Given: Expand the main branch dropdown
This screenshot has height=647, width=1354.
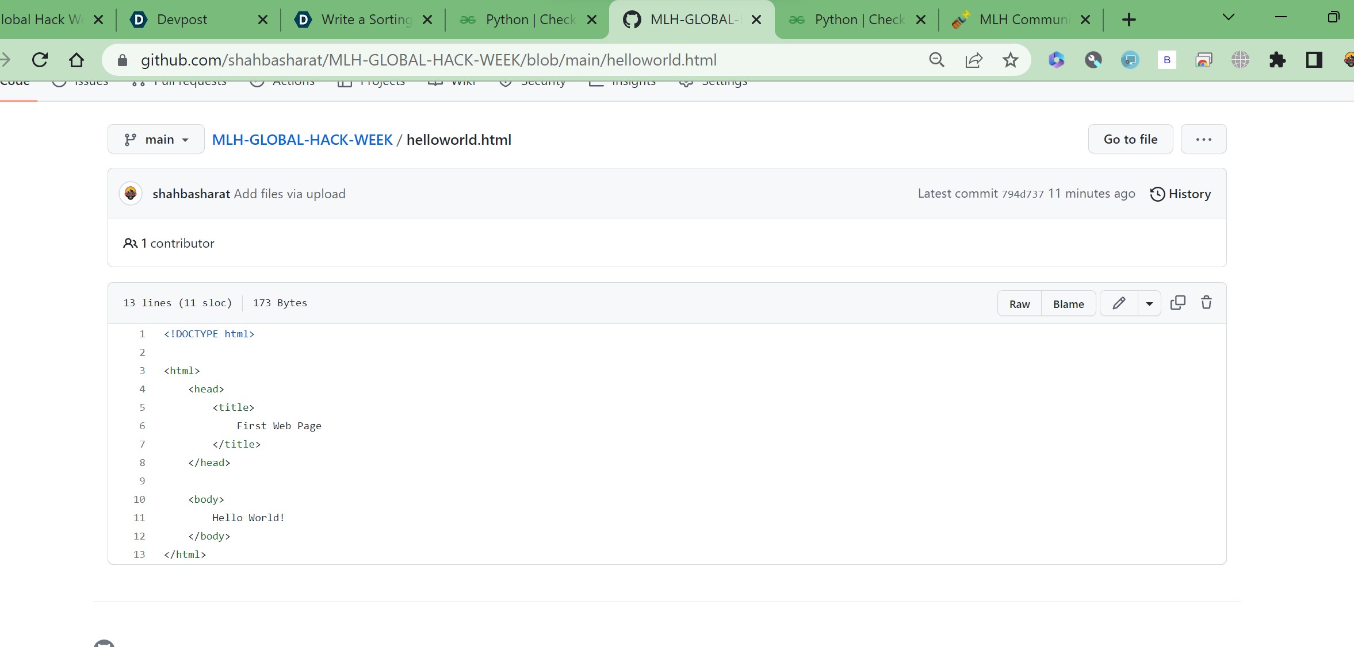Looking at the screenshot, I should coord(156,140).
